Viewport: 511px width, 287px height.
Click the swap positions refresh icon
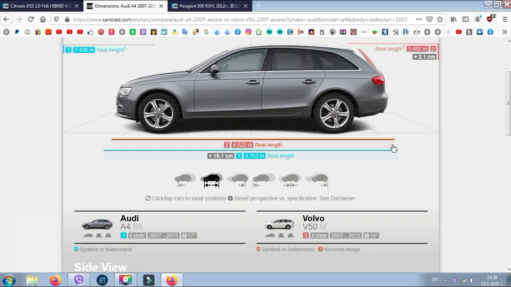click(148, 198)
